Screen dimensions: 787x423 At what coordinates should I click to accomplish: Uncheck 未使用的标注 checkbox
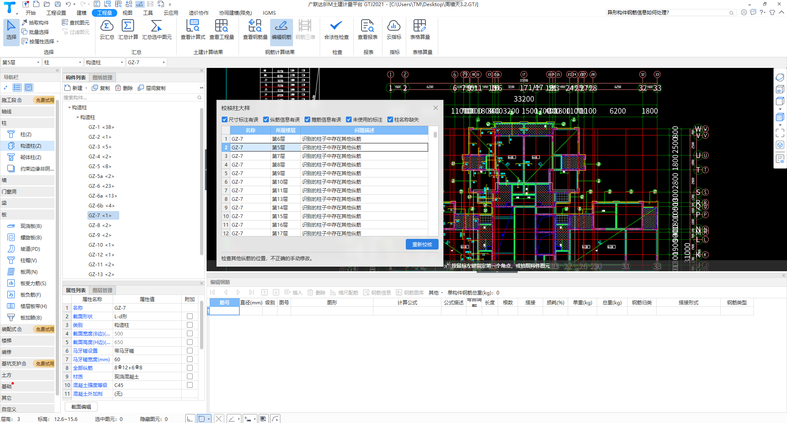[x=349, y=120]
